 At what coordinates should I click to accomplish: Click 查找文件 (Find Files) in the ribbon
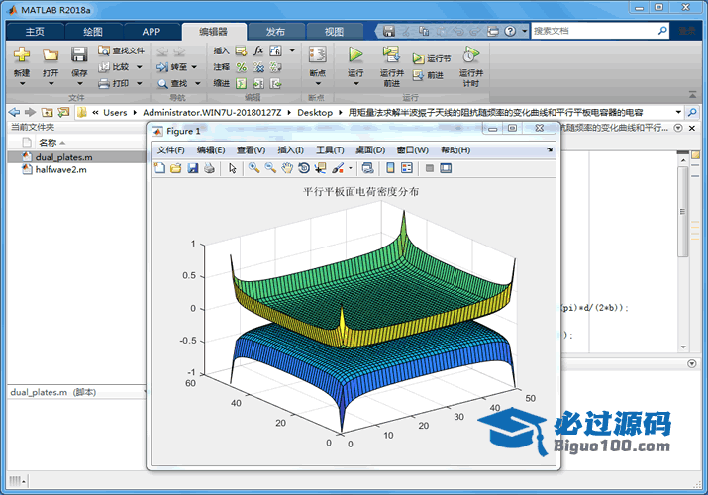tap(122, 50)
